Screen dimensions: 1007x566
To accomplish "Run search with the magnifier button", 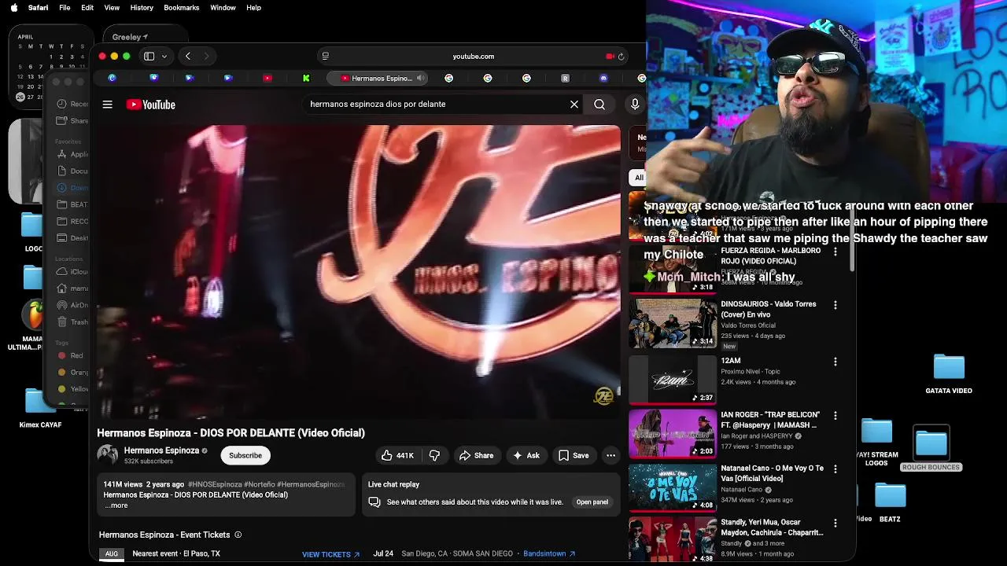I will pyautogui.click(x=599, y=104).
